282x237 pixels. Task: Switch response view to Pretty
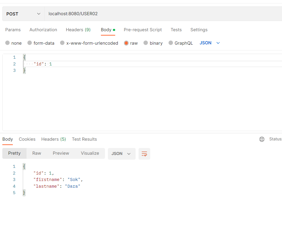click(14, 153)
